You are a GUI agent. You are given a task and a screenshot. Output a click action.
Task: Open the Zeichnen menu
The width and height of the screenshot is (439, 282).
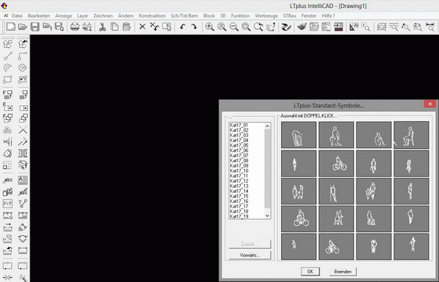tap(103, 16)
